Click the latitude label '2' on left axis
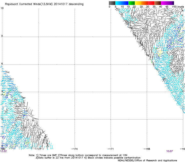Screen dimensions: 185x162 click(2, 119)
